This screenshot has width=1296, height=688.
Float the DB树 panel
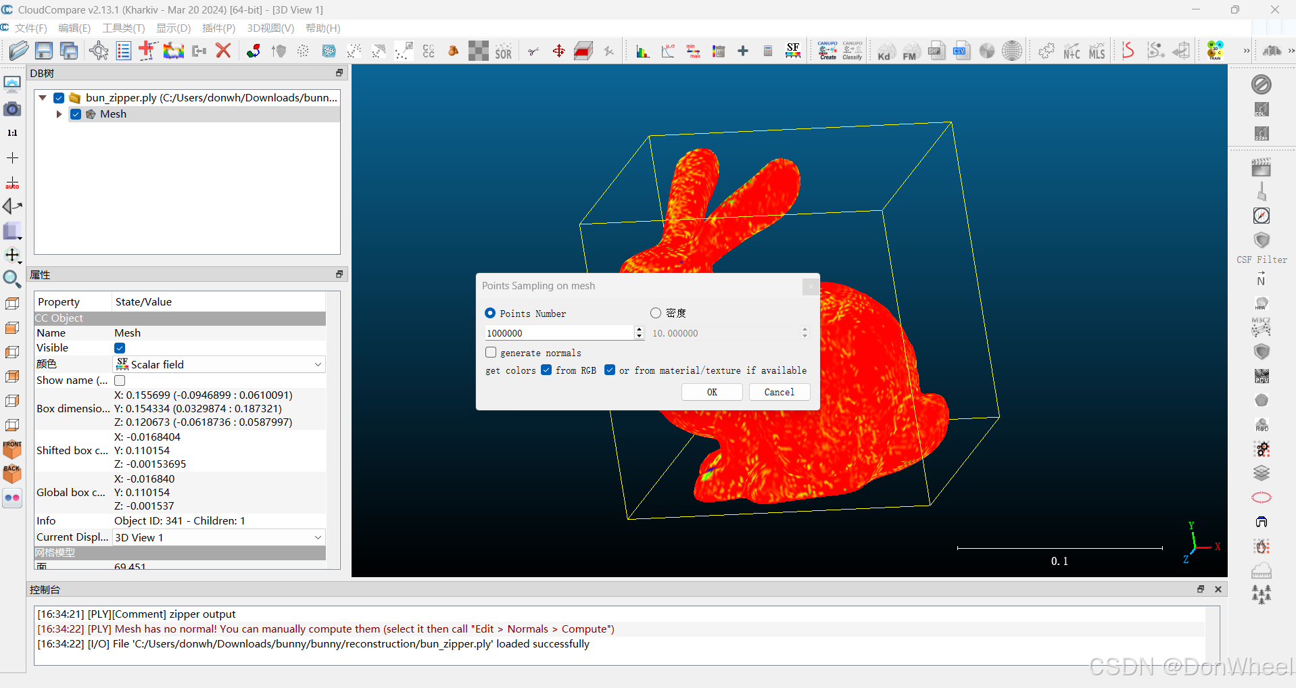tap(339, 73)
